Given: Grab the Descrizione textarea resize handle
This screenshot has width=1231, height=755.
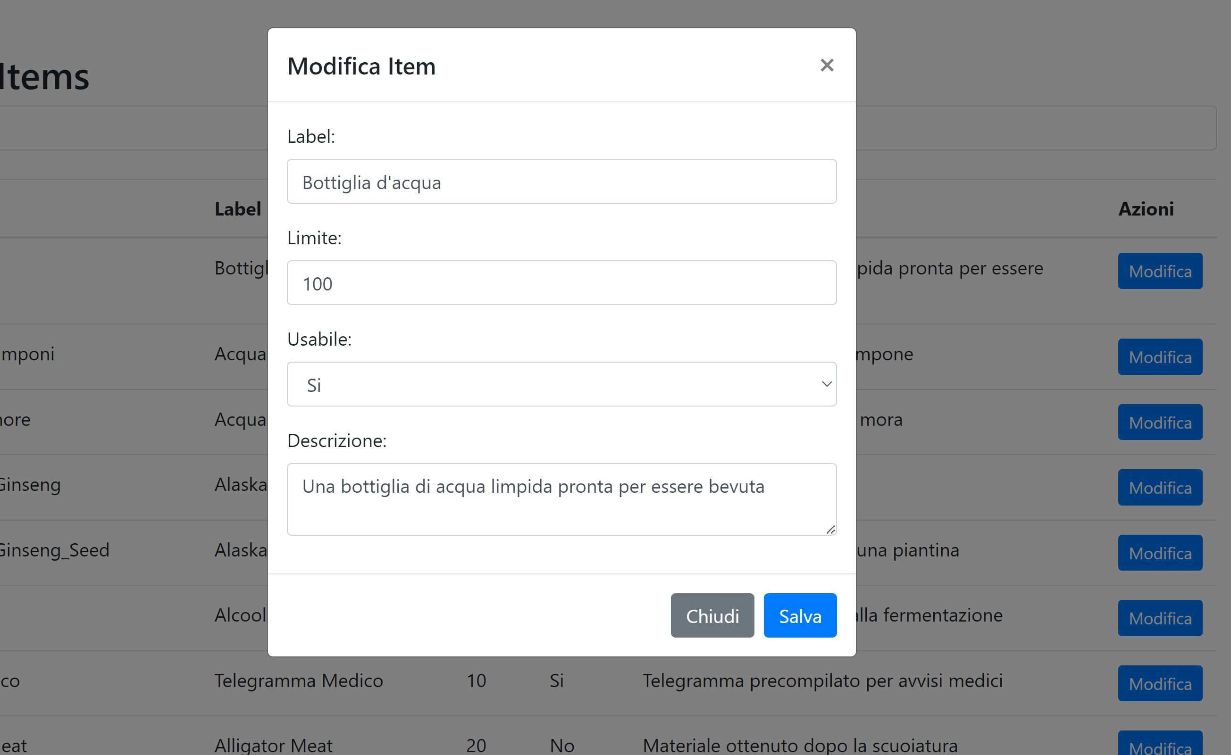Looking at the screenshot, I should pyautogui.click(x=830, y=529).
